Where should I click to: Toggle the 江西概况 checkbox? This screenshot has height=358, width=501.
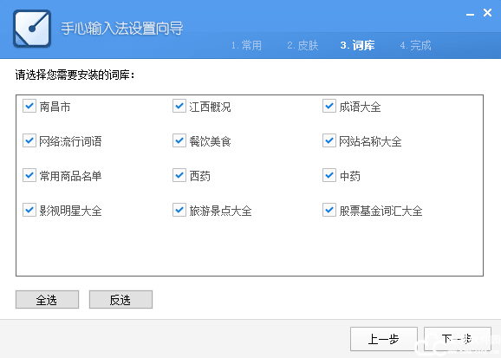coord(179,106)
